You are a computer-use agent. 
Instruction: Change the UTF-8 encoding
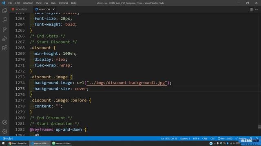coord(196,138)
